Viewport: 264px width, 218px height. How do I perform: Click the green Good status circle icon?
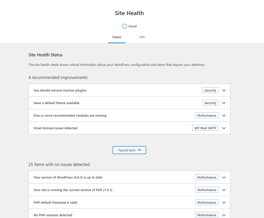tap(125, 26)
